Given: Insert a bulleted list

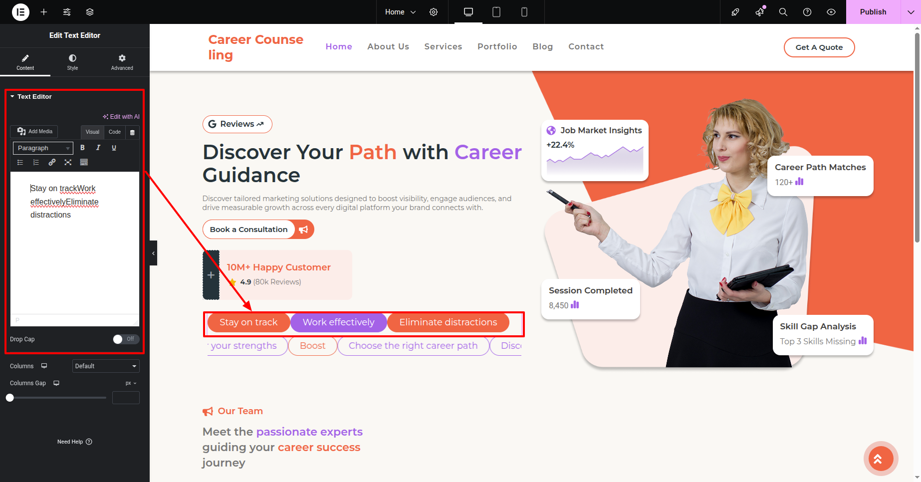Looking at the screenshot, I should (x=20, y=162).
